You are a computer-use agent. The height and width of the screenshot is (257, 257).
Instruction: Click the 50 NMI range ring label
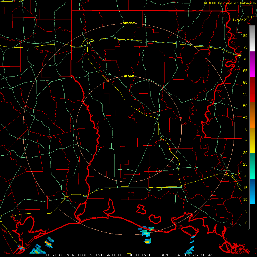pyautogui.click(x=128, y=76)
